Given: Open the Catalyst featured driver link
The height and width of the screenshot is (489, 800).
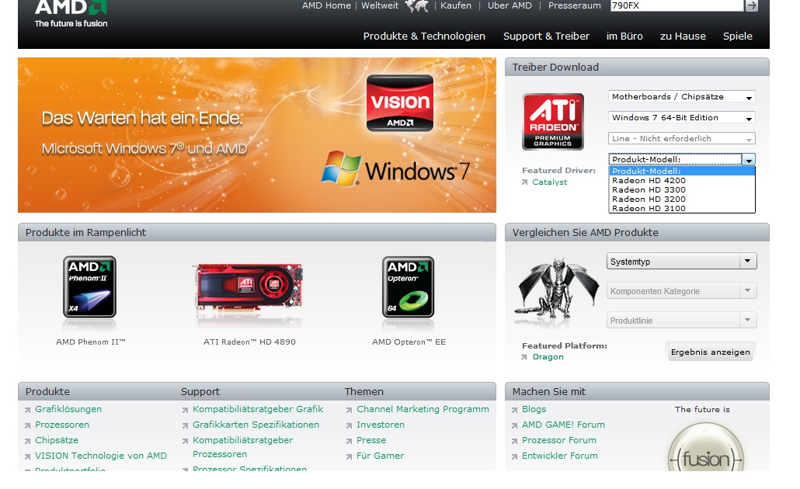Looking at the screenshot, I should [x=549, y=182].
